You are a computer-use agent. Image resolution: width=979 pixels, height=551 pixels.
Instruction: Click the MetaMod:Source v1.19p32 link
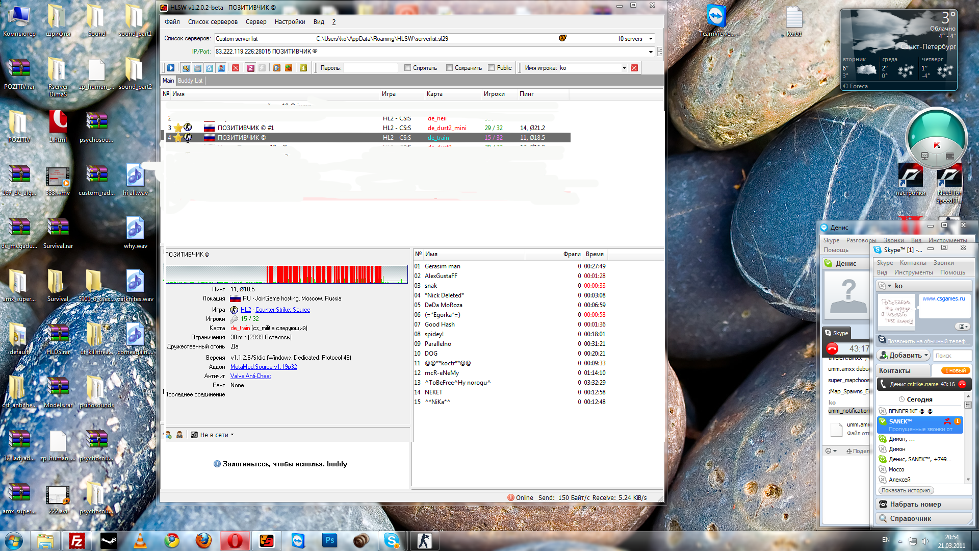tap(263, 367)
